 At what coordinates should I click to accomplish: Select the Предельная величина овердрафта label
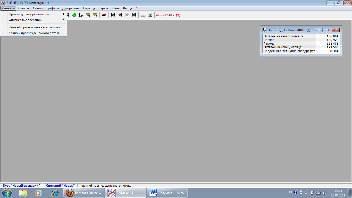pos(289,51)
